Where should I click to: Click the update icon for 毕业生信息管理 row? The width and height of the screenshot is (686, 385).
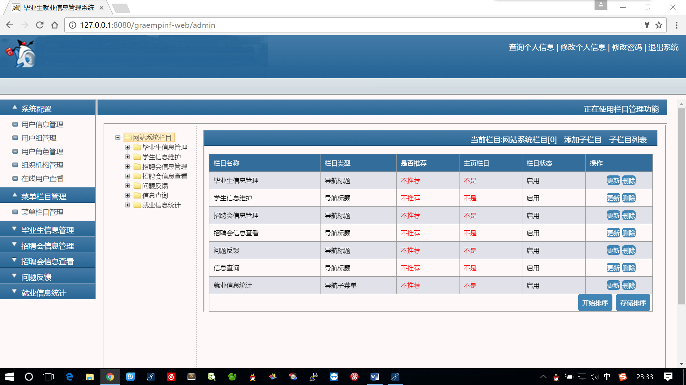tap(613, 181)
